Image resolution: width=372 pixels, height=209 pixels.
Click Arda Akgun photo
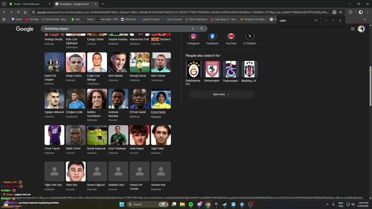(x=139, y=135)
